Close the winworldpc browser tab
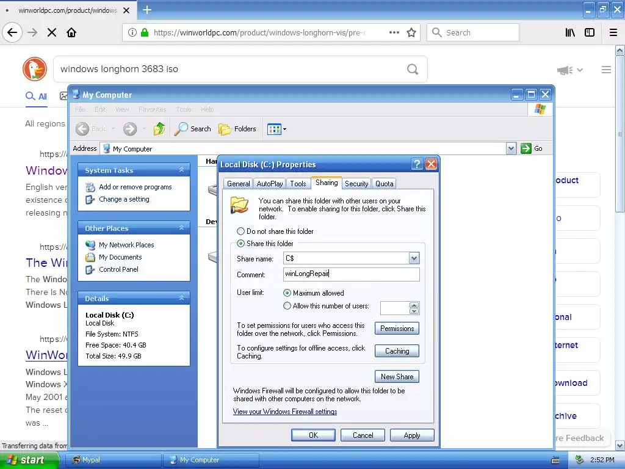Screen dimensions: 625x469 (x=126, y=10)
